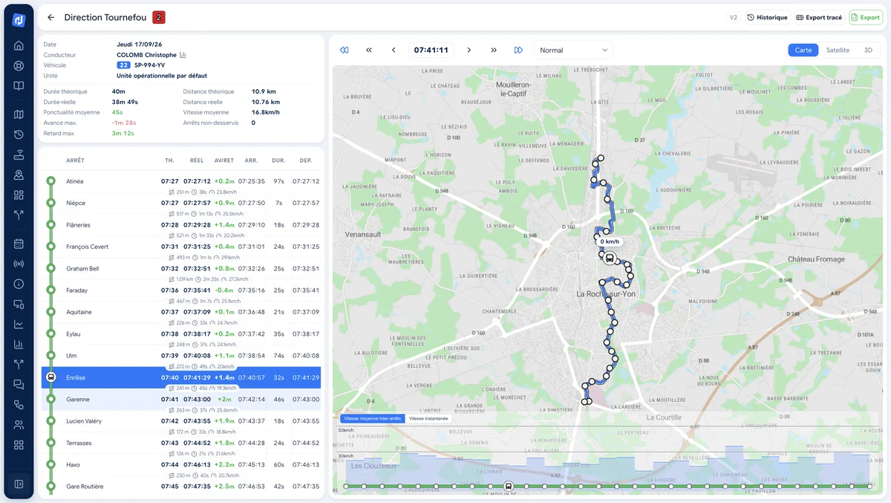
Task: Select the Ulm stop row
Action: pos(181,356)
